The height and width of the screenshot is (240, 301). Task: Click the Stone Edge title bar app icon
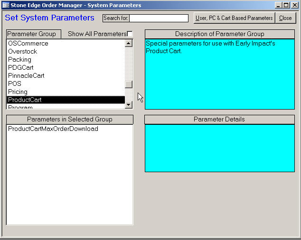(6, 5)
